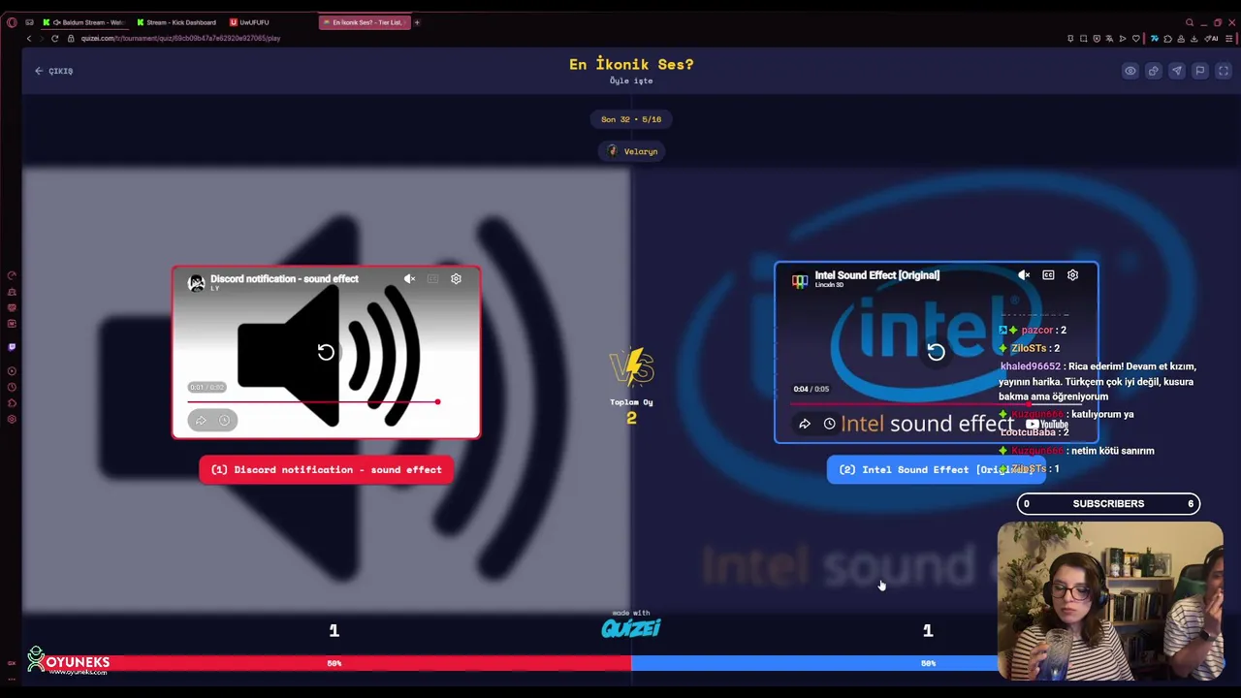
Task: Vote for (2) Intel Sound Effect [Original]
Action: pyautogui.click(x=936, y=470)
